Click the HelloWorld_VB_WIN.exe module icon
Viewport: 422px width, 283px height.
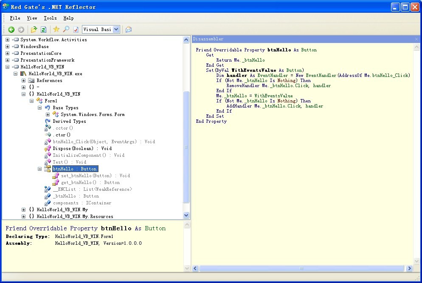[x=23, y=74]
